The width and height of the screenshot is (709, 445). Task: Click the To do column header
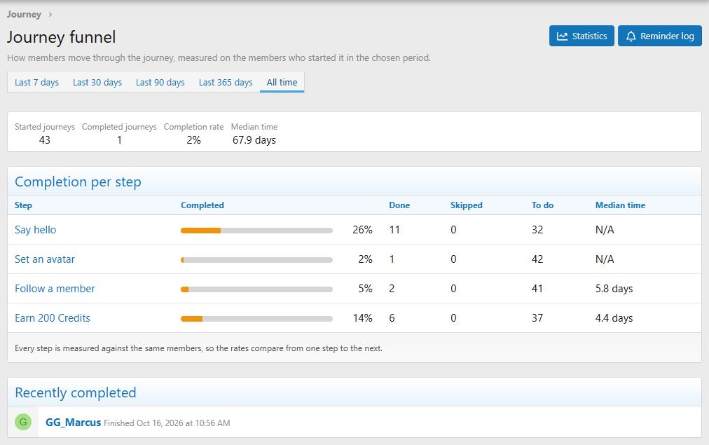coord(542,205)
